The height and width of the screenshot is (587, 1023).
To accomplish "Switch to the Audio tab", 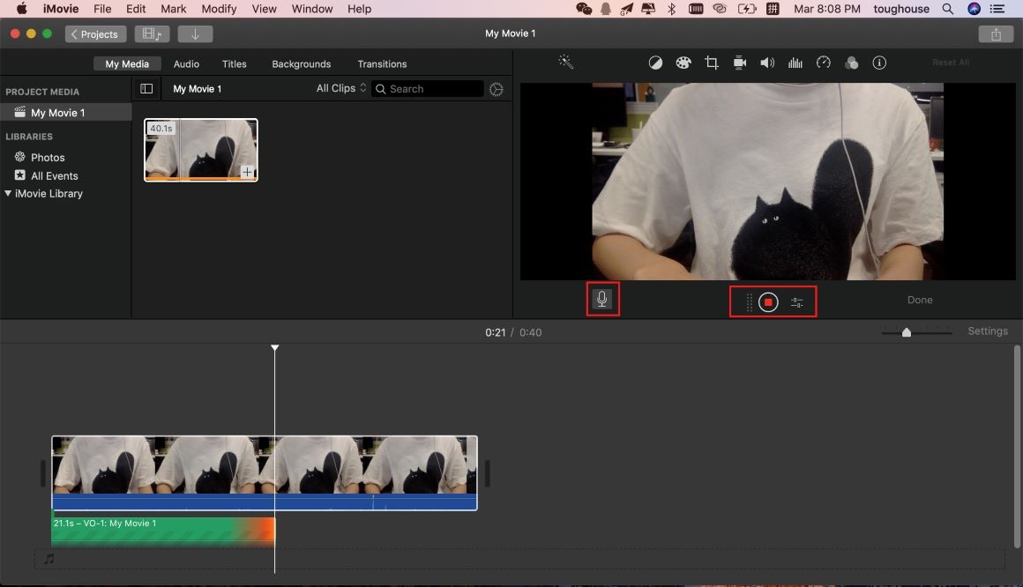I will tap(186, 64).
